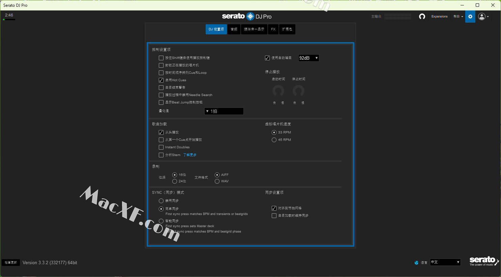The height and width of the screenshot is (277, 501).
Task: Enable Instant Doubles checkbox
Action: [161, 147]
